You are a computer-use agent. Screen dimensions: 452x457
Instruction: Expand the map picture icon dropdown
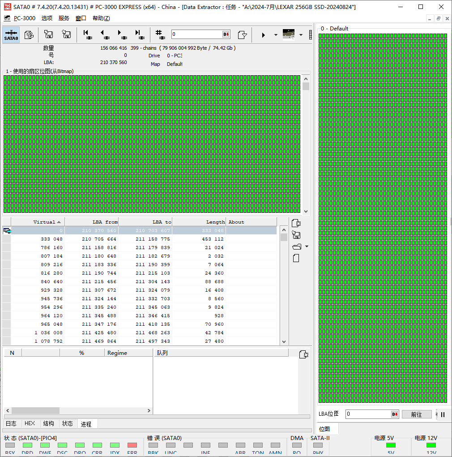coord(301,35)
